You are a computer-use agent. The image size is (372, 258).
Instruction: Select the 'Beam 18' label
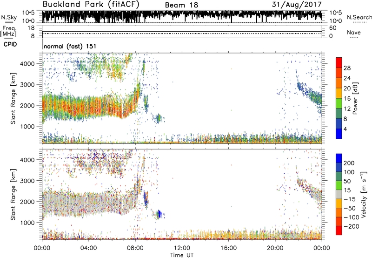[181, 5]
